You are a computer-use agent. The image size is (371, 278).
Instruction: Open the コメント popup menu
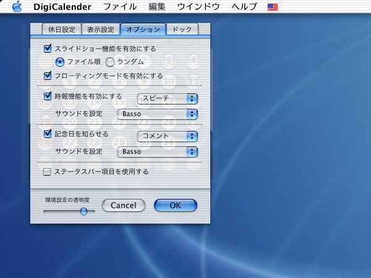[x=168, y=136]
